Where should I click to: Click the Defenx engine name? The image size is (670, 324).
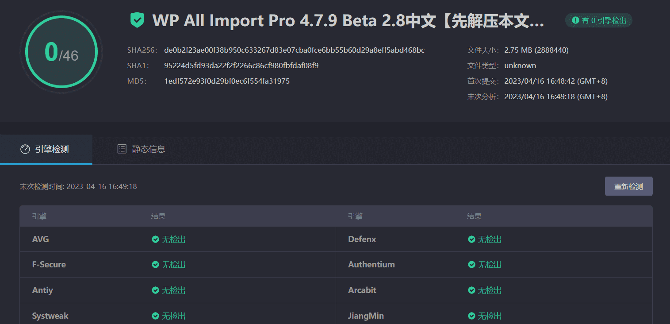(362, 239)
